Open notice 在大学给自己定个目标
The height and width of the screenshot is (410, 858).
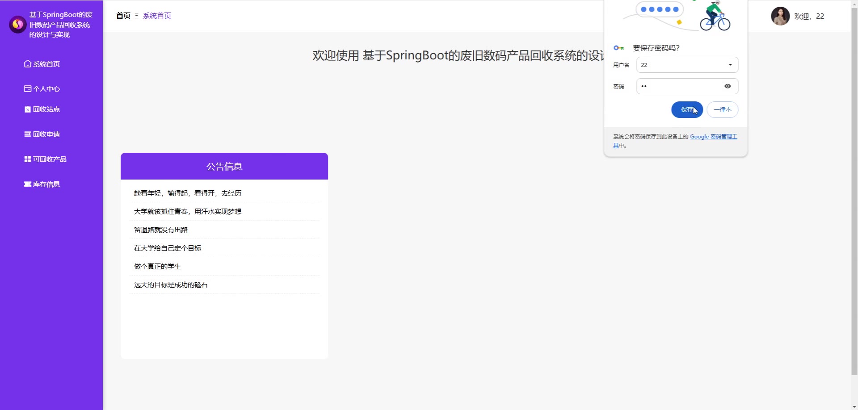pos(168,248)
